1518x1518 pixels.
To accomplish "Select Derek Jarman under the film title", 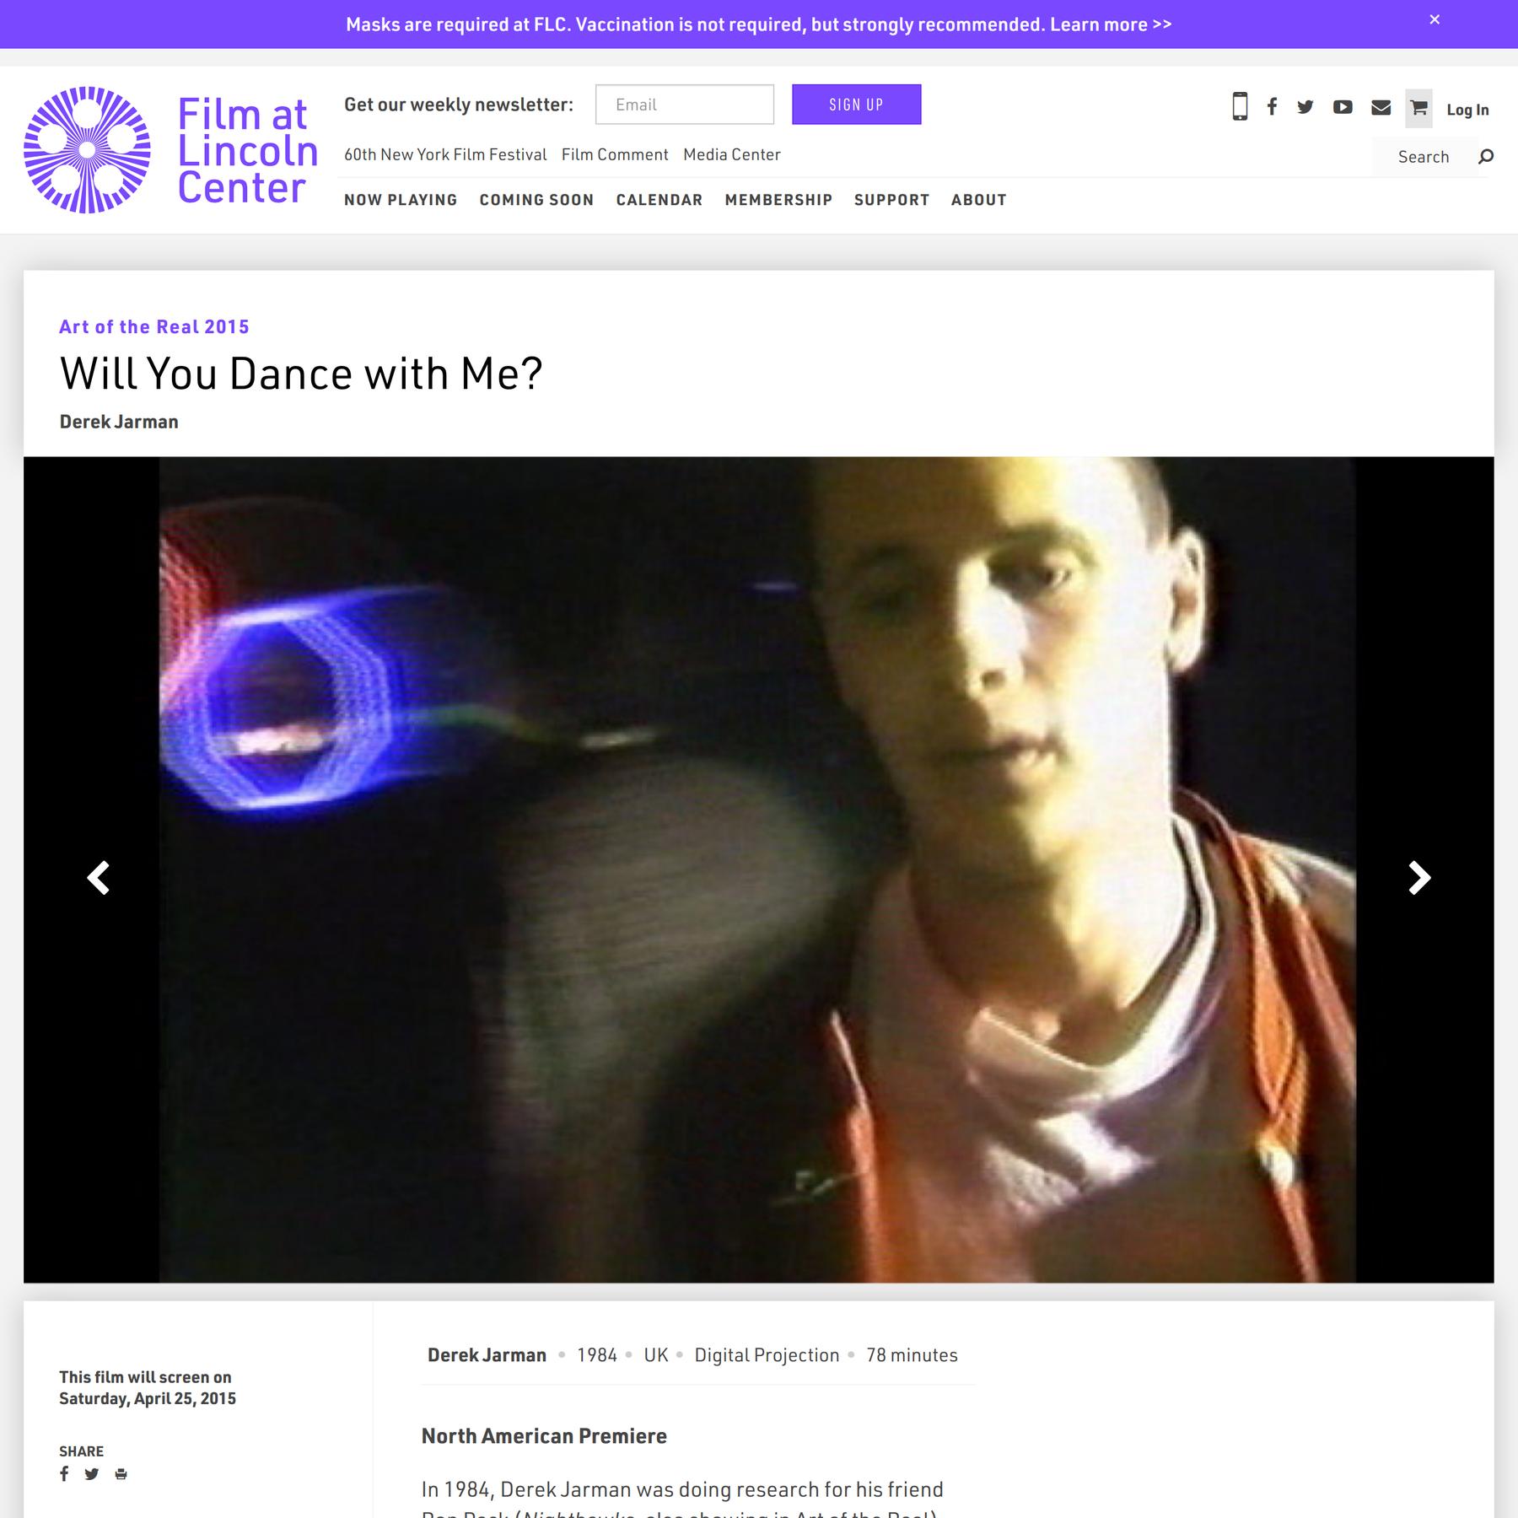I will click(x=119, y=422).
